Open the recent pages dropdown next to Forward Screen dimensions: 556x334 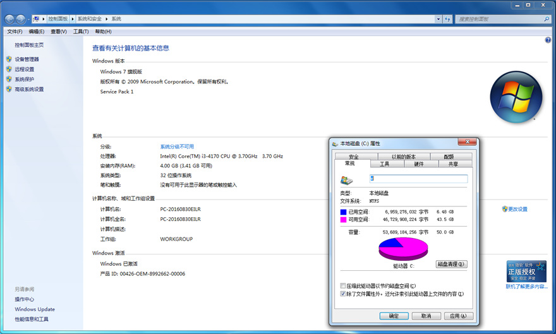point(28,20)
